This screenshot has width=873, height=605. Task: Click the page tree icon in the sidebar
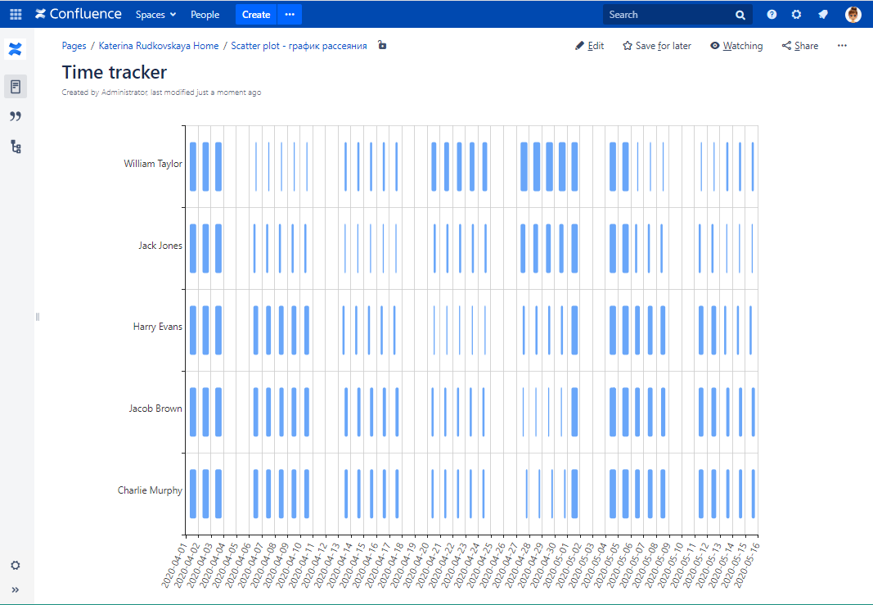pyautogui.click(x=15, y=145)
